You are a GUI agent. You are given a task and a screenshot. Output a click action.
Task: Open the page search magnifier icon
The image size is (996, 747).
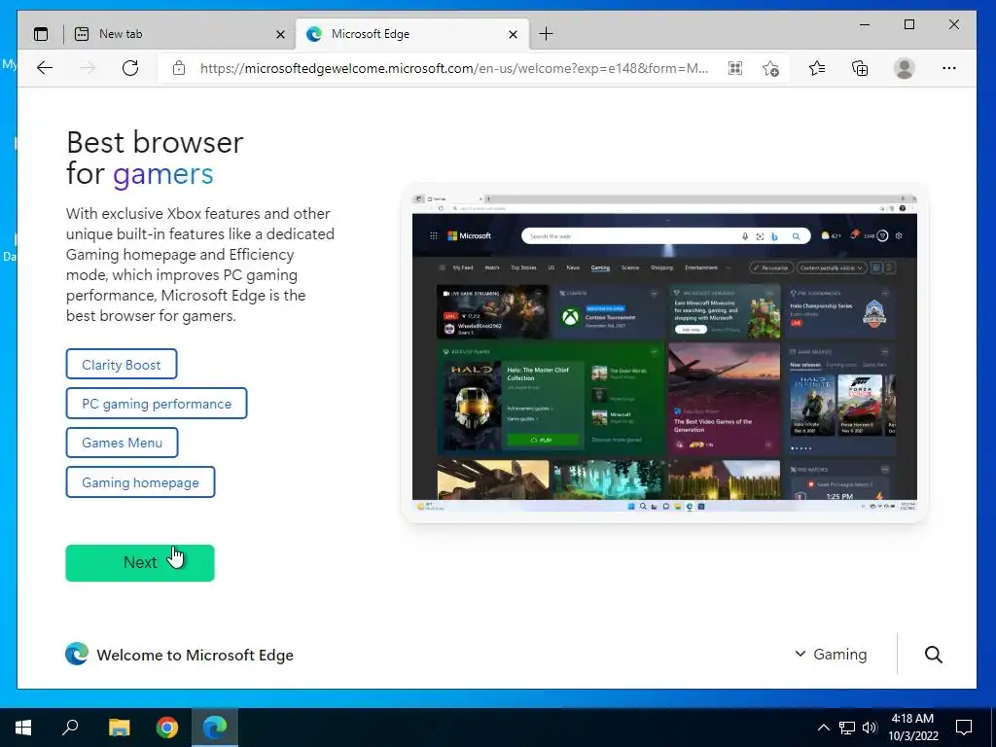click(x=933, y=655)
